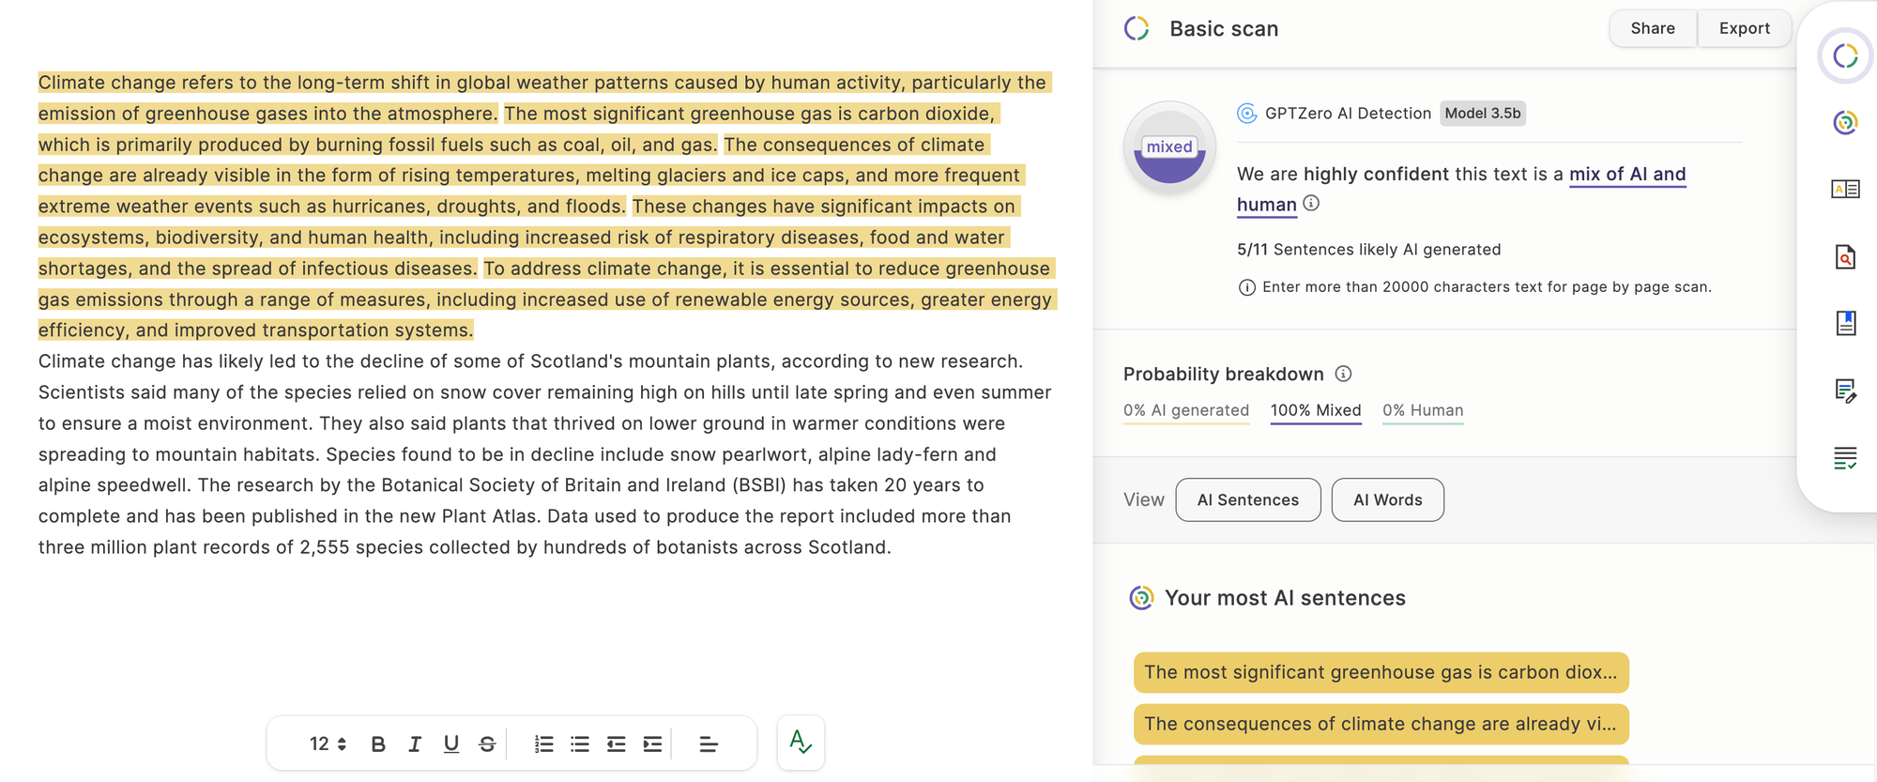Toggle the AI Sentences view
Screen dimensions: 1877x782
coord(1248,500)
